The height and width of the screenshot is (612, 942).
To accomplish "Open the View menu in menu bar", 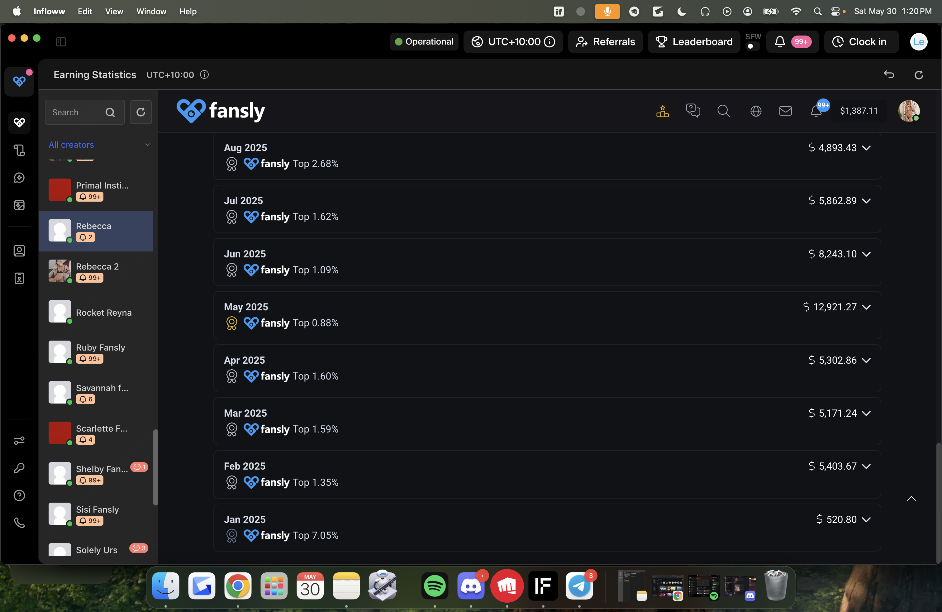I will (114, 12).
